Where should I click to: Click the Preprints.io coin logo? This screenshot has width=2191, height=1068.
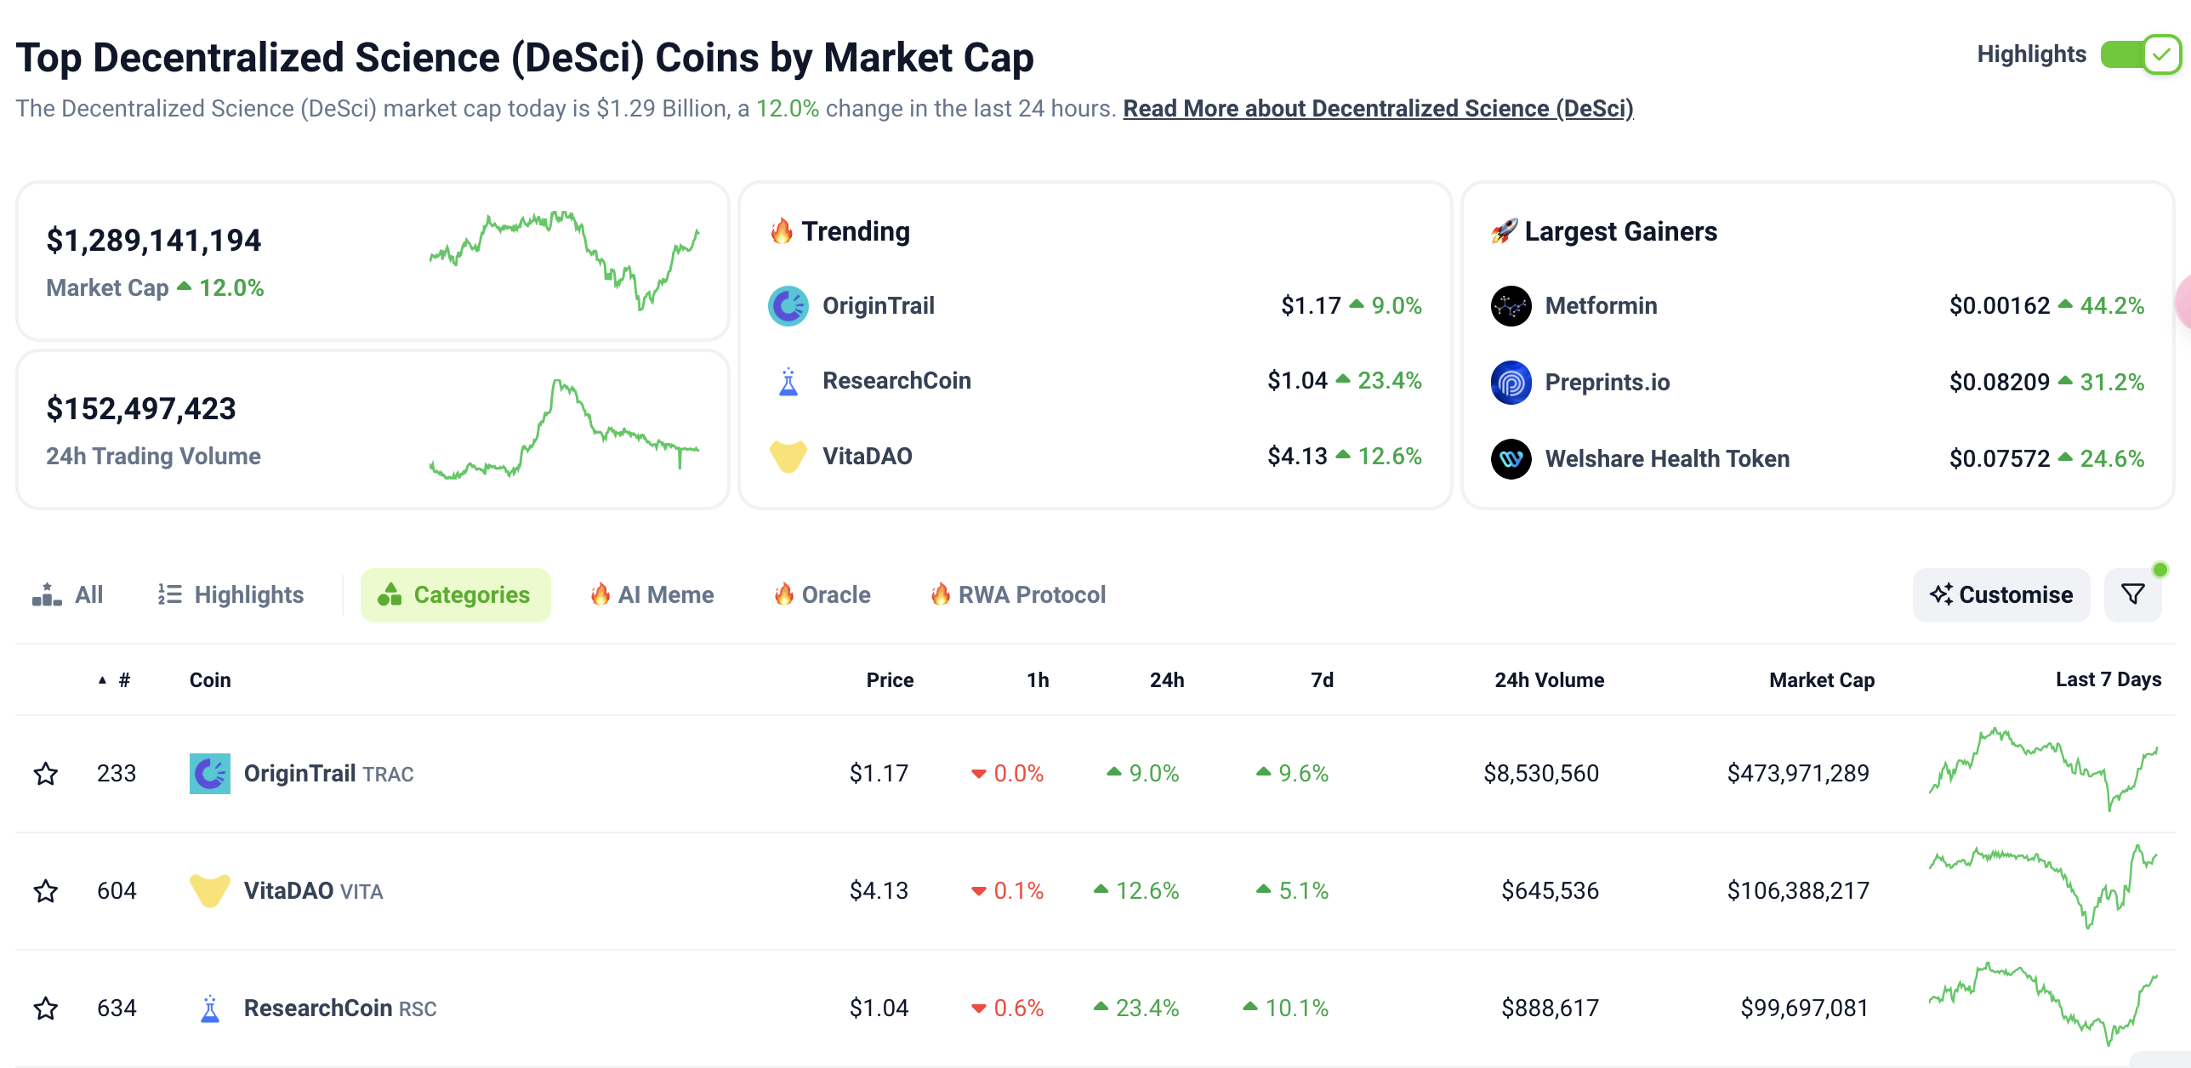coord(1511,383)
